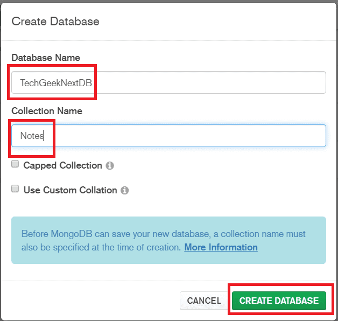
Task: Place cursor on the TechGeekNextDB text
Action: tap(56, 83)
